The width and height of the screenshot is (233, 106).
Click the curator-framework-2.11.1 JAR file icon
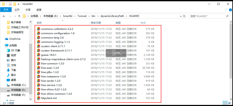(x=39, y=50)
